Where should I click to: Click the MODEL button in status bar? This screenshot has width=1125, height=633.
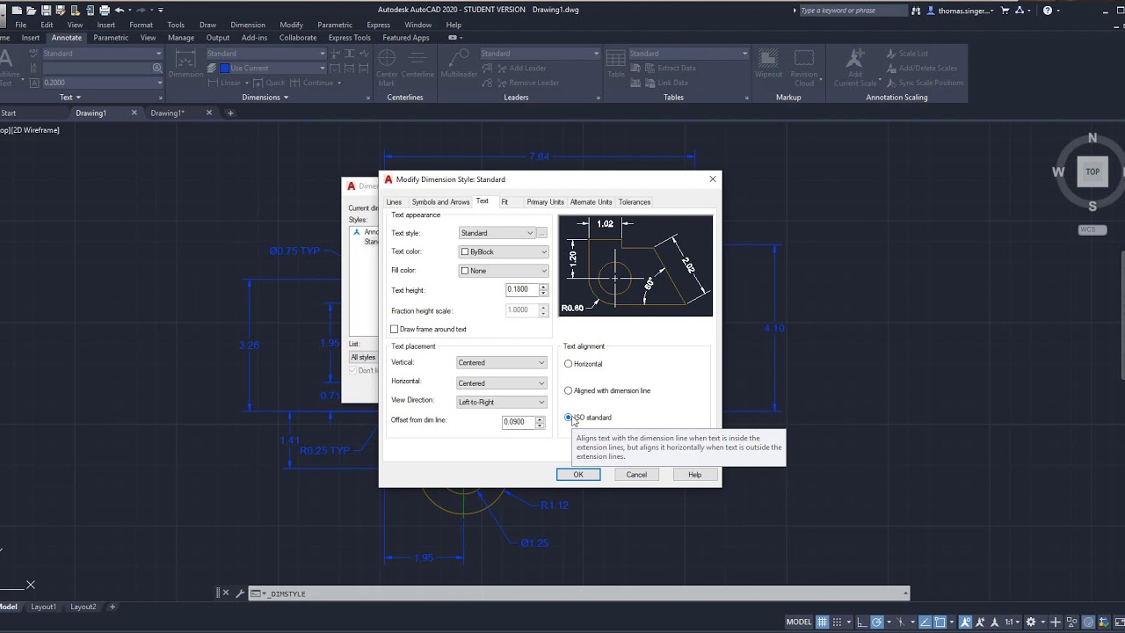pos(799,622)
